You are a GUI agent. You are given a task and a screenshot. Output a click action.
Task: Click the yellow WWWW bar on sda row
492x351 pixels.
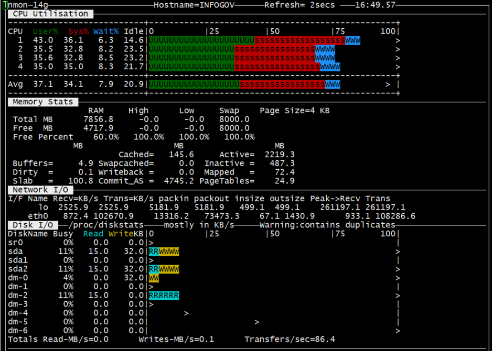tap(169, 251)
